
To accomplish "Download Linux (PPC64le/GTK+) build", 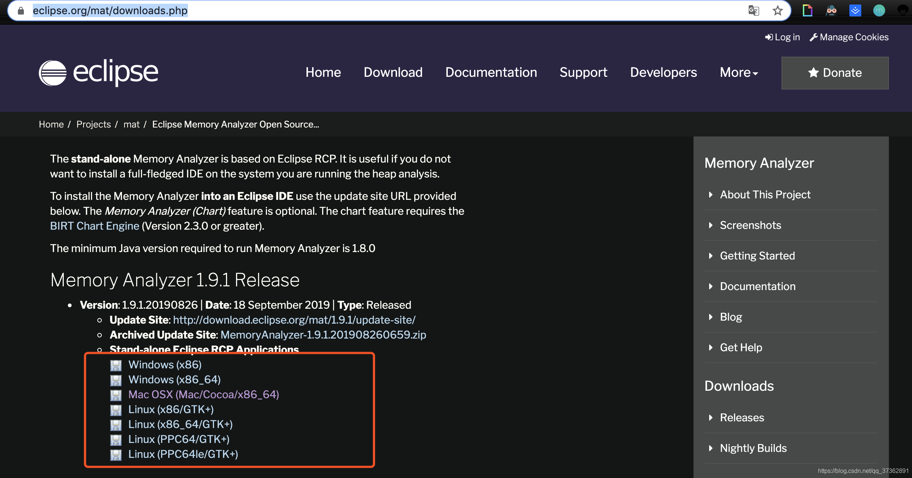I will (183, 454).
